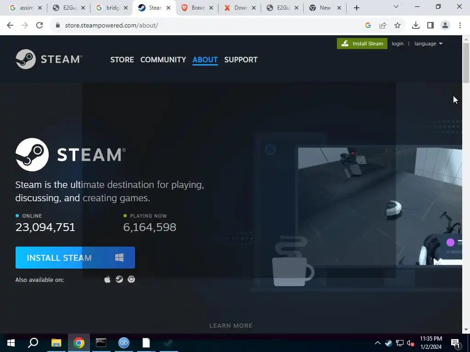The width and height of the screenshot is (470, 352).
Task: Close the Steam browser tab
Action: (168, 8)
